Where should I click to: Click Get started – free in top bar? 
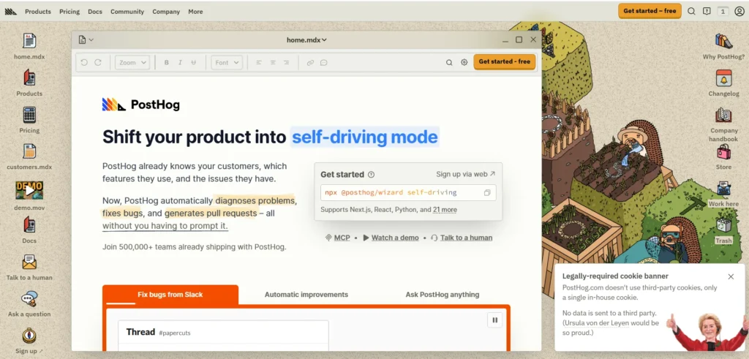[650, 11]
